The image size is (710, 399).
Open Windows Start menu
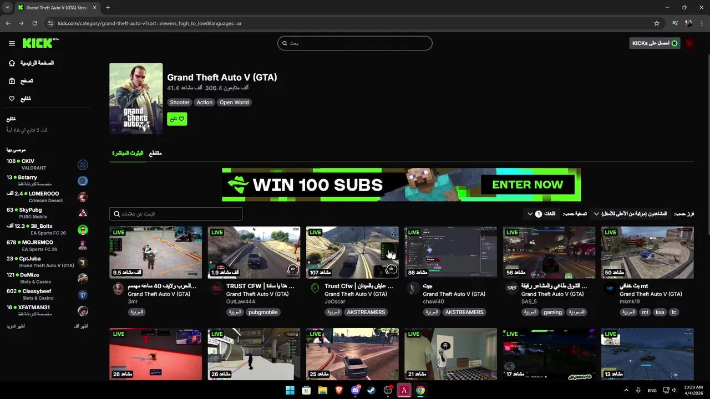pos(290,391)
